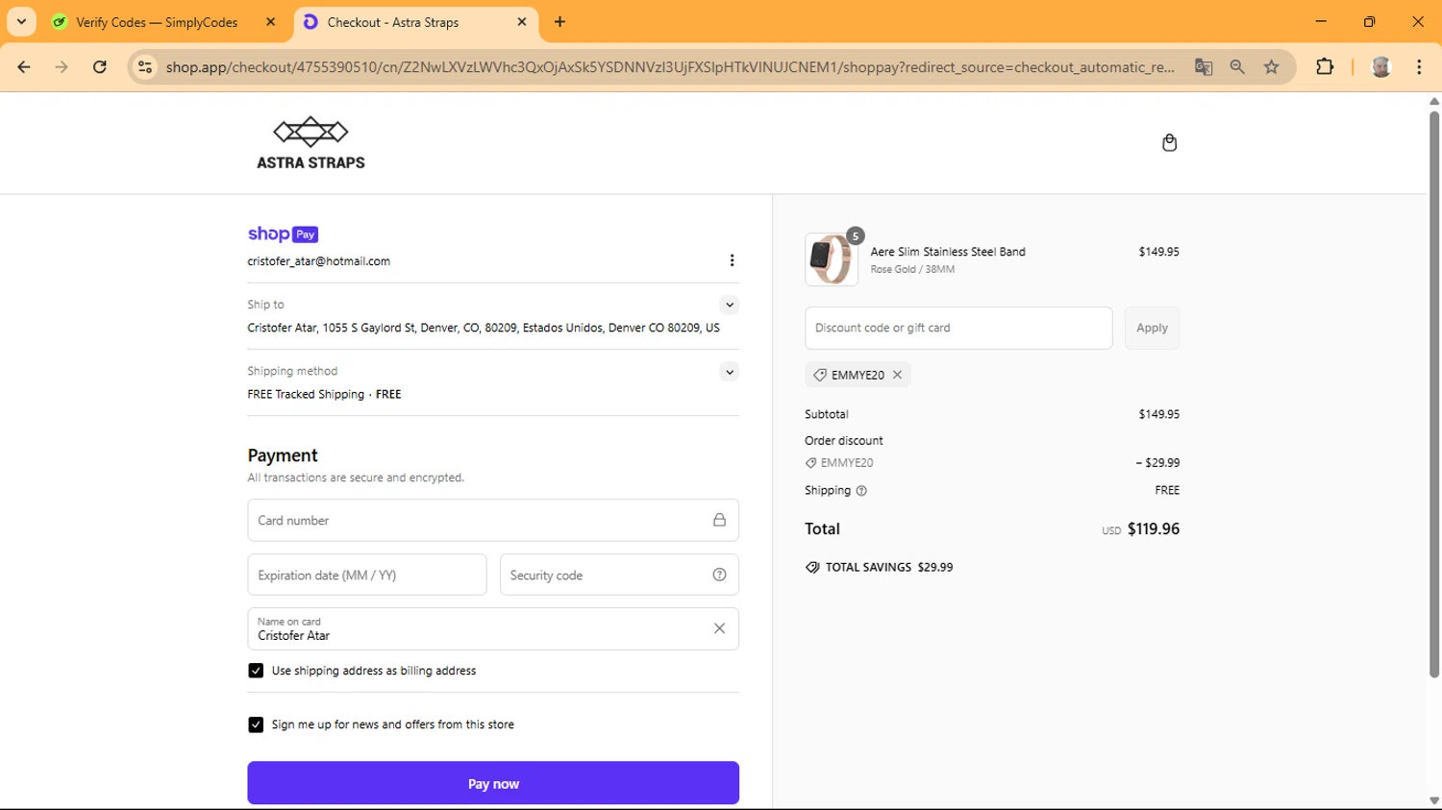Image resolution: width=1442 pixels, height=810 pixels.
Task: Close the Checkout Astra Straps tab
Action: pos(522,22)
